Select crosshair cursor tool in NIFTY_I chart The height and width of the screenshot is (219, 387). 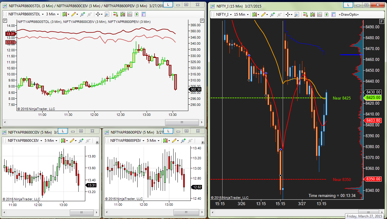(x=288, y=14)
